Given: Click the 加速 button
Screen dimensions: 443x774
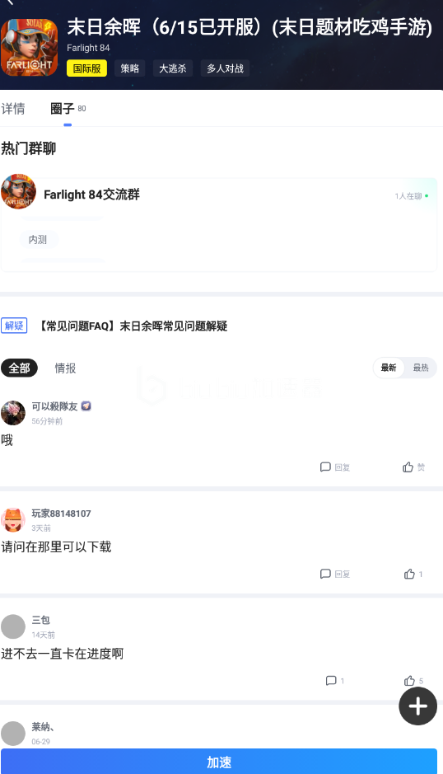Looking at the screenshot, I should (219, 761).
